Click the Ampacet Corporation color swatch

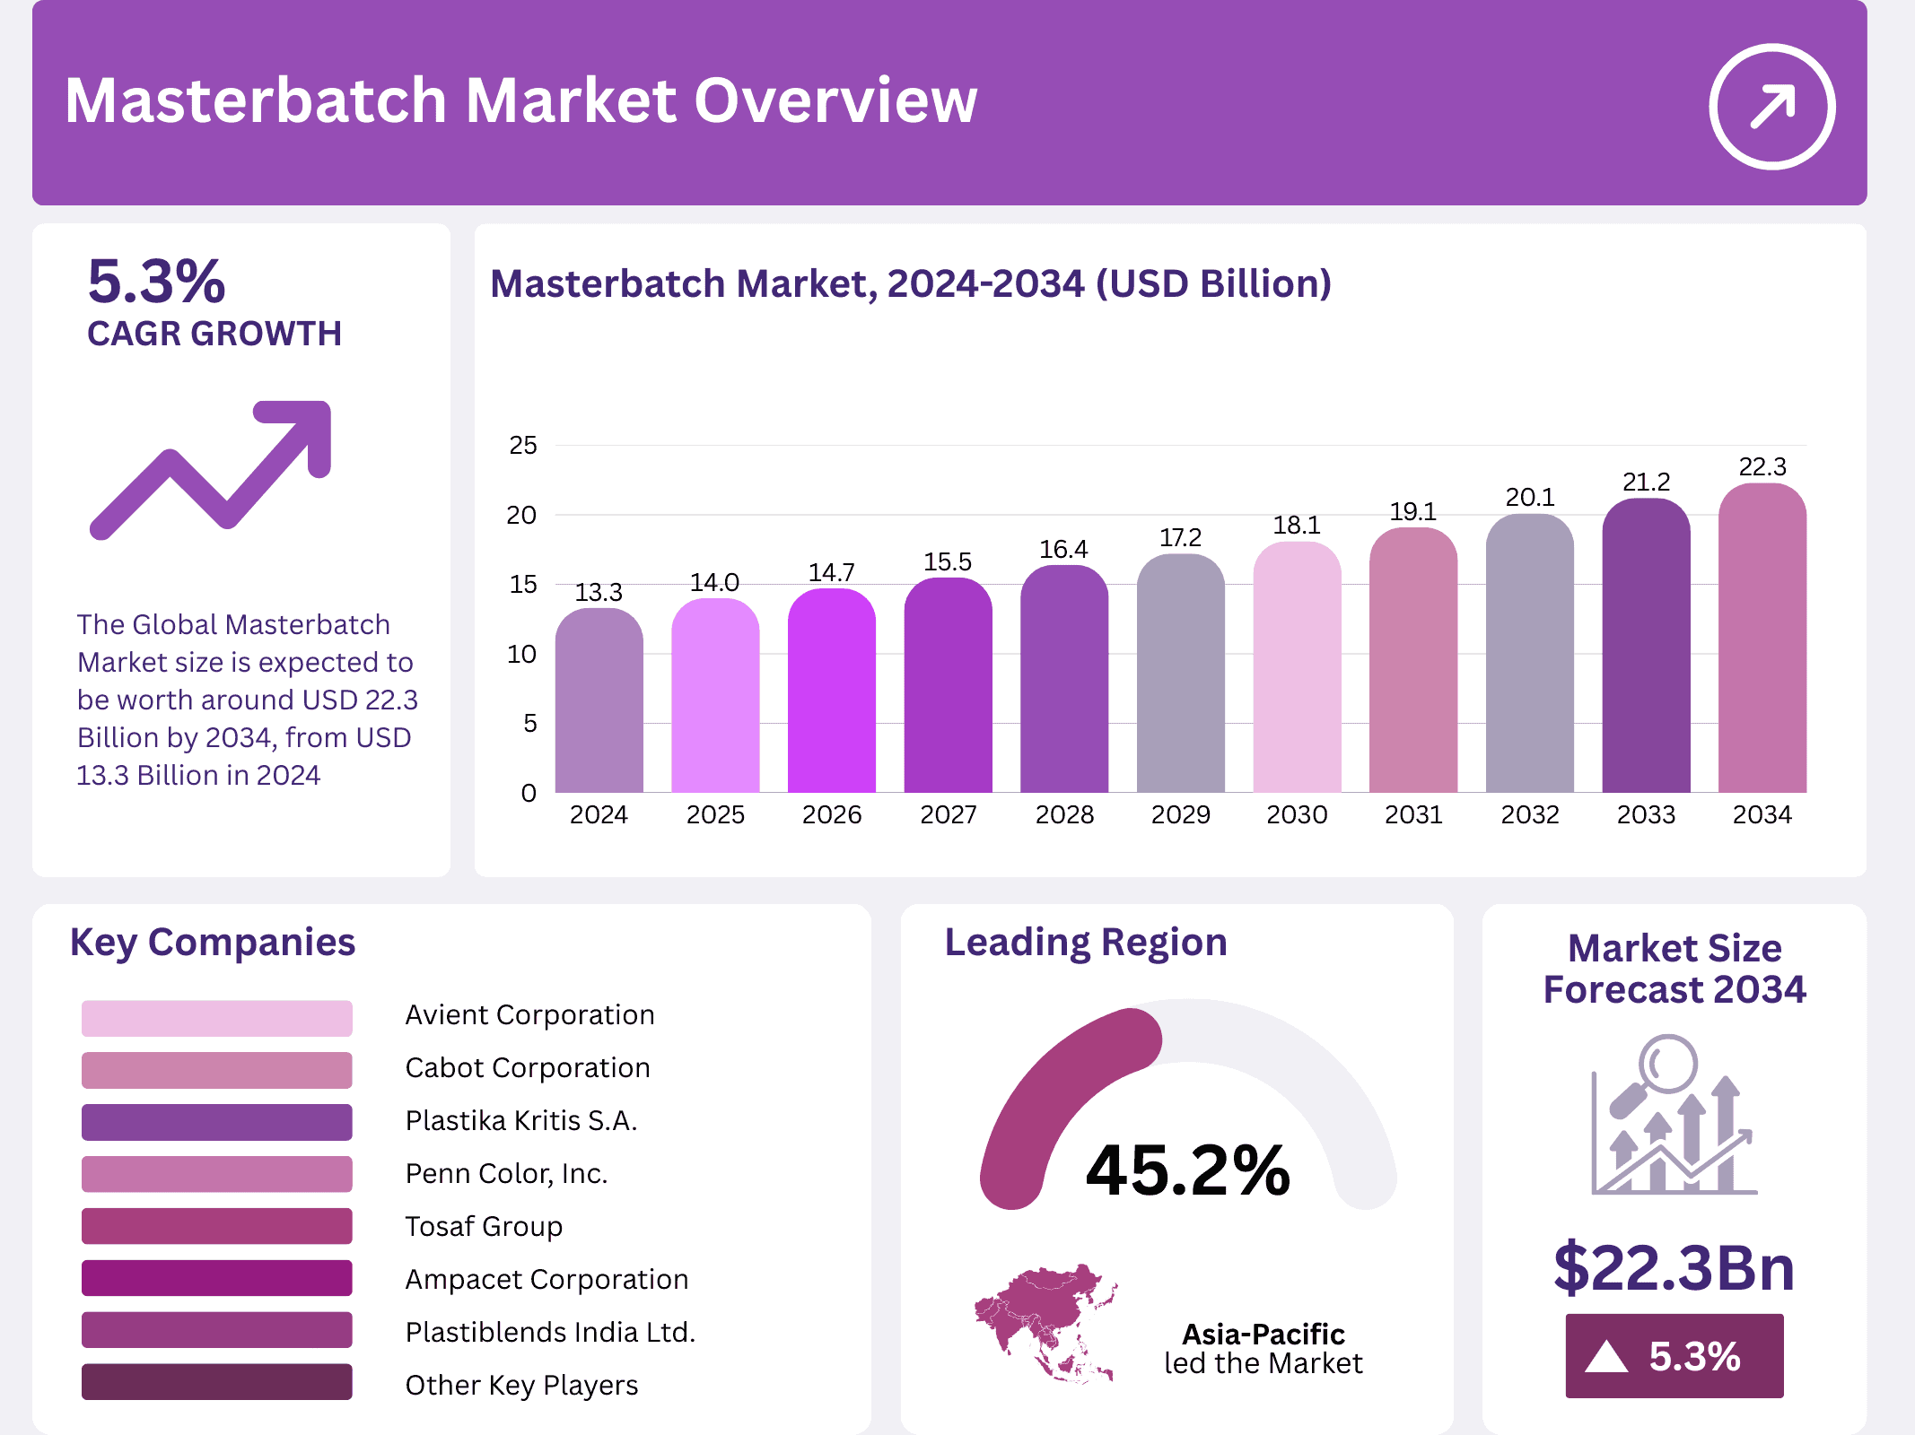point(216,1278)
